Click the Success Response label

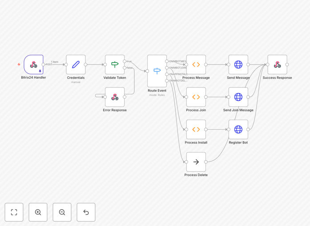tap(277, 78)
